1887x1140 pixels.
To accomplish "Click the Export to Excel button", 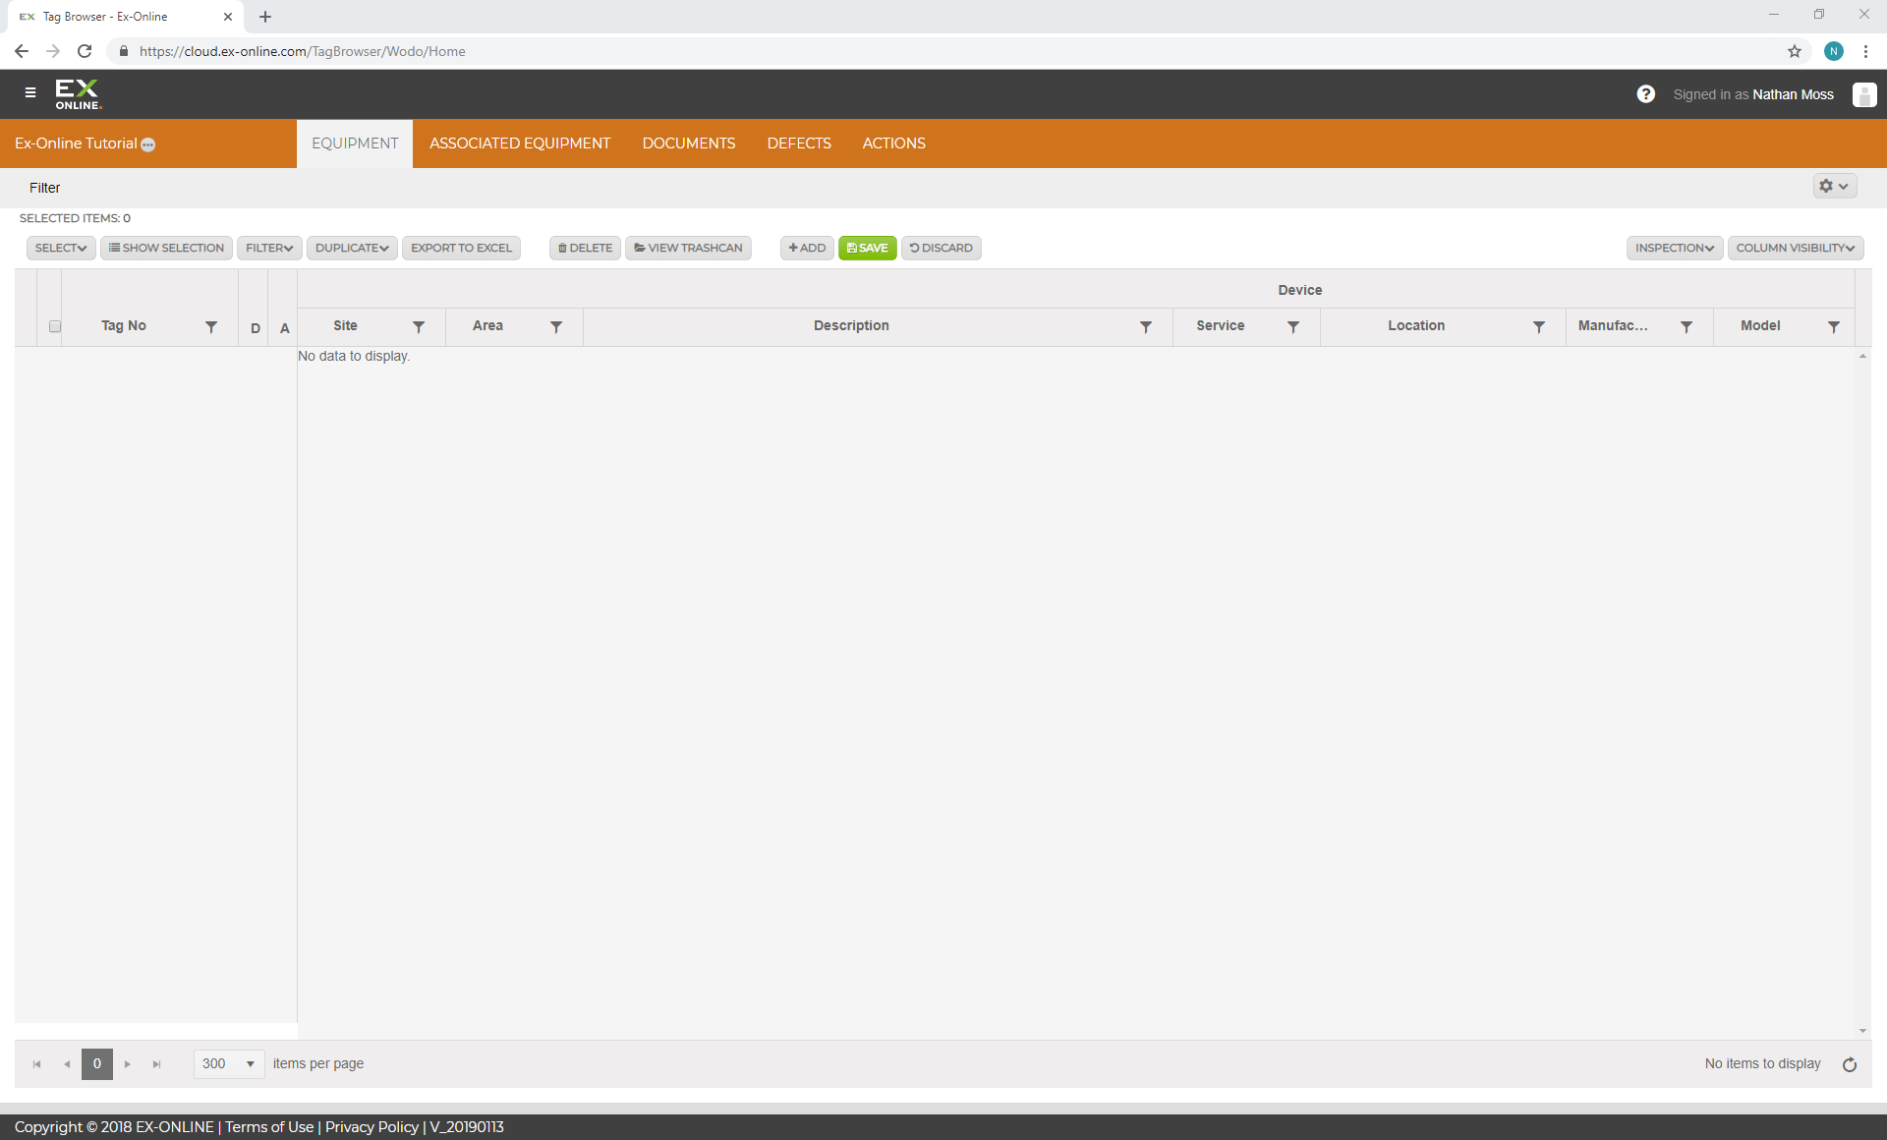I will [461, 248].
